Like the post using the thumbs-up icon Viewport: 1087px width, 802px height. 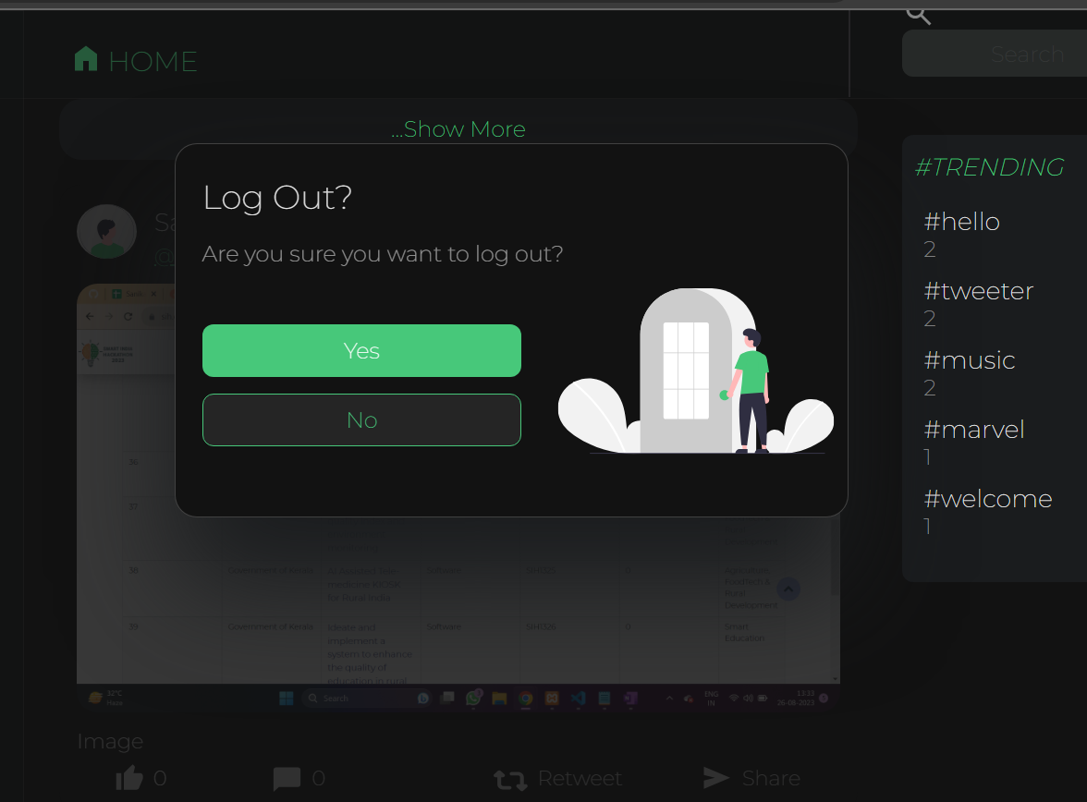click(x=130, y=777)
